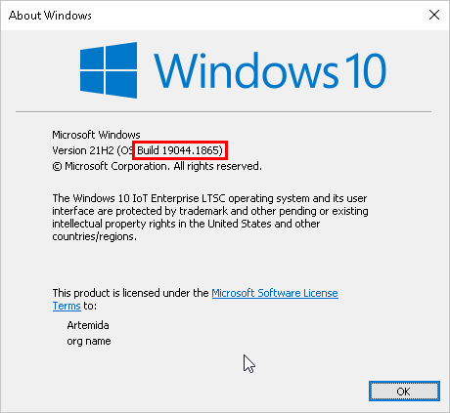
Task: Open the Microsoft Software License link
Action: (275, 293)
